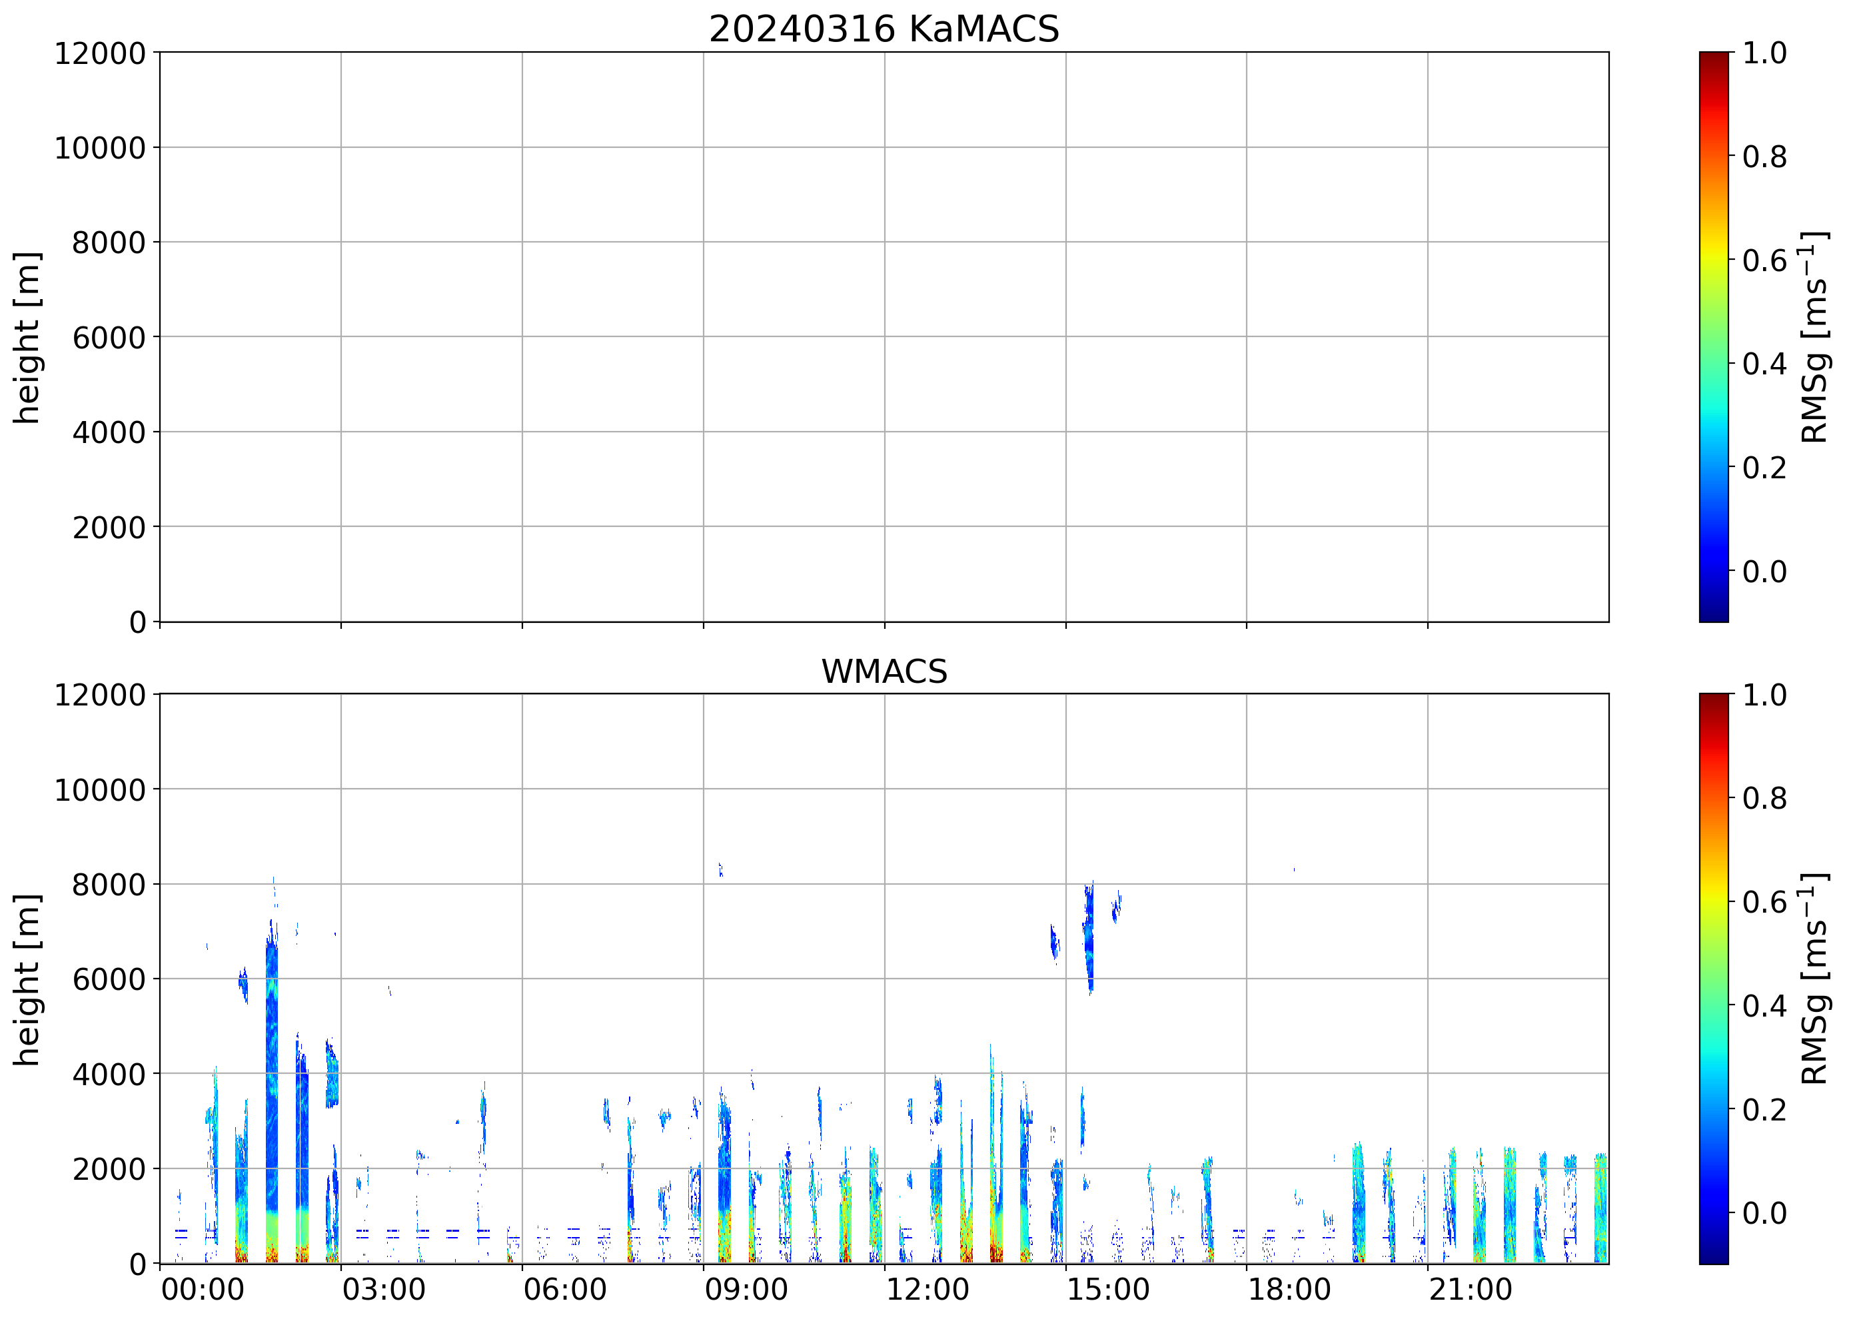This screenshot has height=1319, width=1849.
Task: Click the '0.2' tick on the bottom colorbar
Action: coord(1764,1109)
